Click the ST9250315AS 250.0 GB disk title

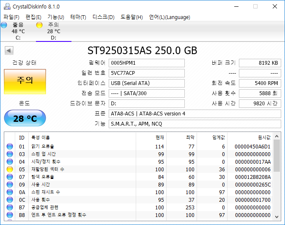click(x=142, y=50)
